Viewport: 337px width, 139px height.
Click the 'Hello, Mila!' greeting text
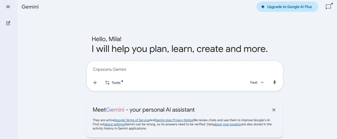[x=107, y=39]
